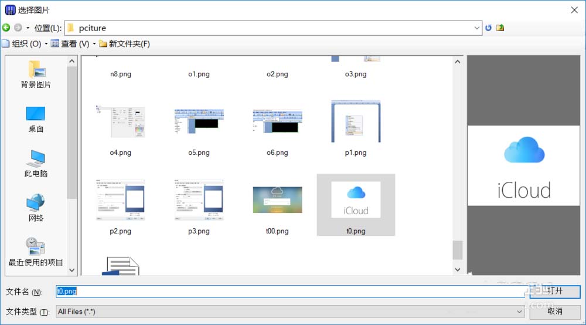Expand the pciture location combo box
586x325 pixels.
[x=476, y=28]
